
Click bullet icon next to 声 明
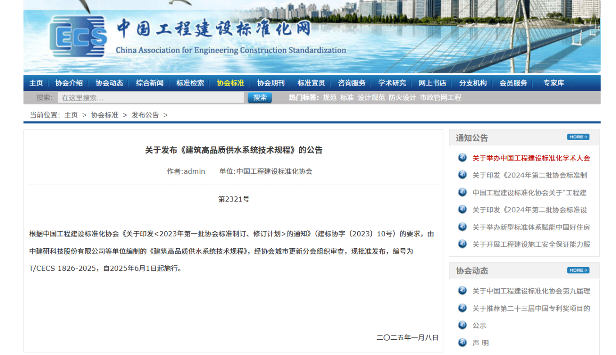462,343
